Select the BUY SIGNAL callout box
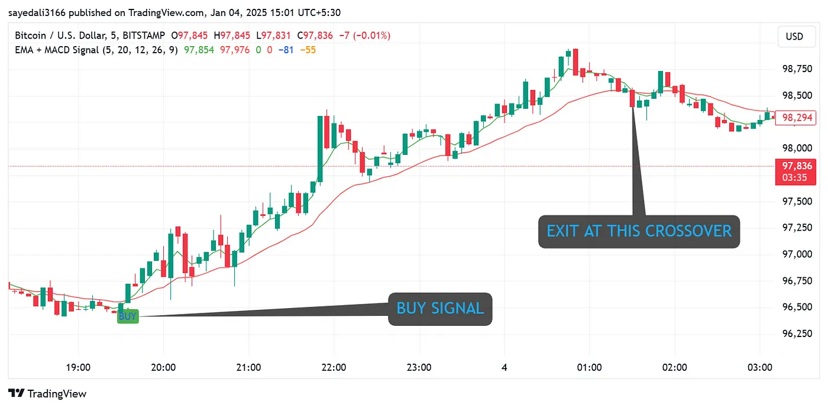This screenshot has height=408, width=828. (x=440, y=309)
